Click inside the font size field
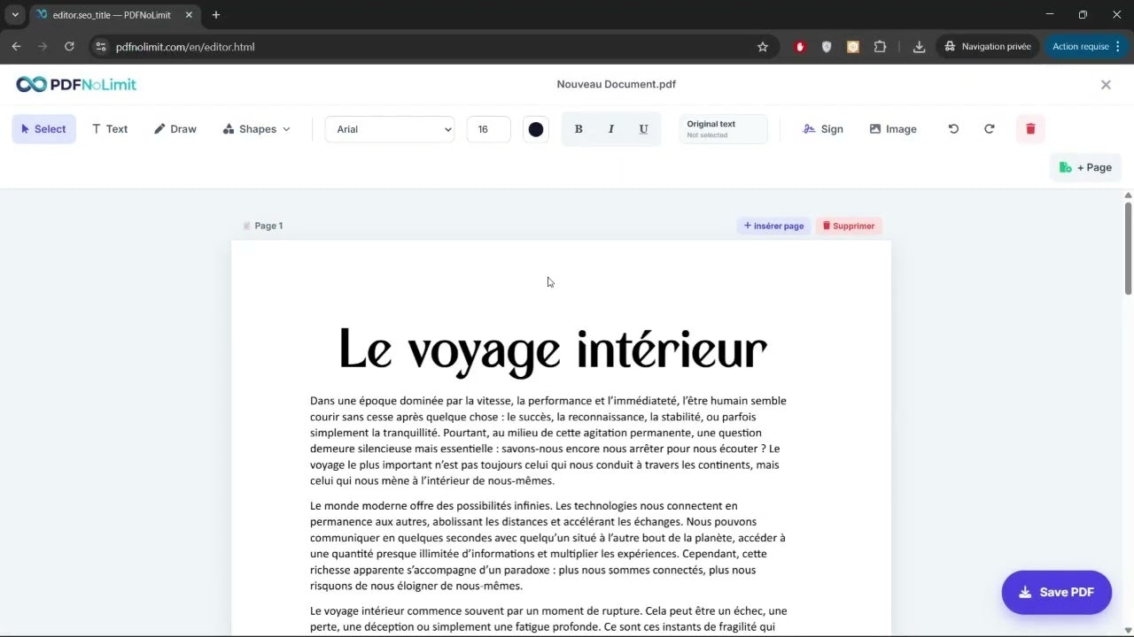Viewport: 1134px width, 637px height. pyautogui.click(x=488, y=128)
